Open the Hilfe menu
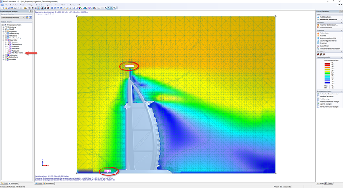Screen dimensions: 343x188 click(79, 5)
